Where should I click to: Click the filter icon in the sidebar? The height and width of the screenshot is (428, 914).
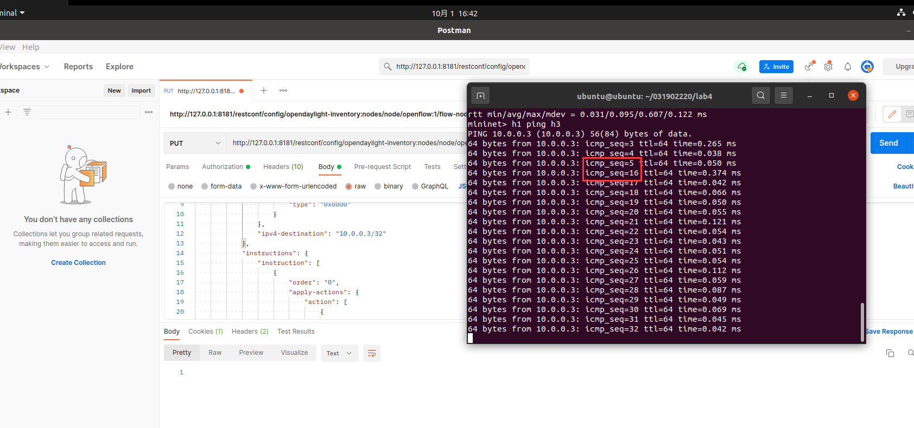coord(27,112)
